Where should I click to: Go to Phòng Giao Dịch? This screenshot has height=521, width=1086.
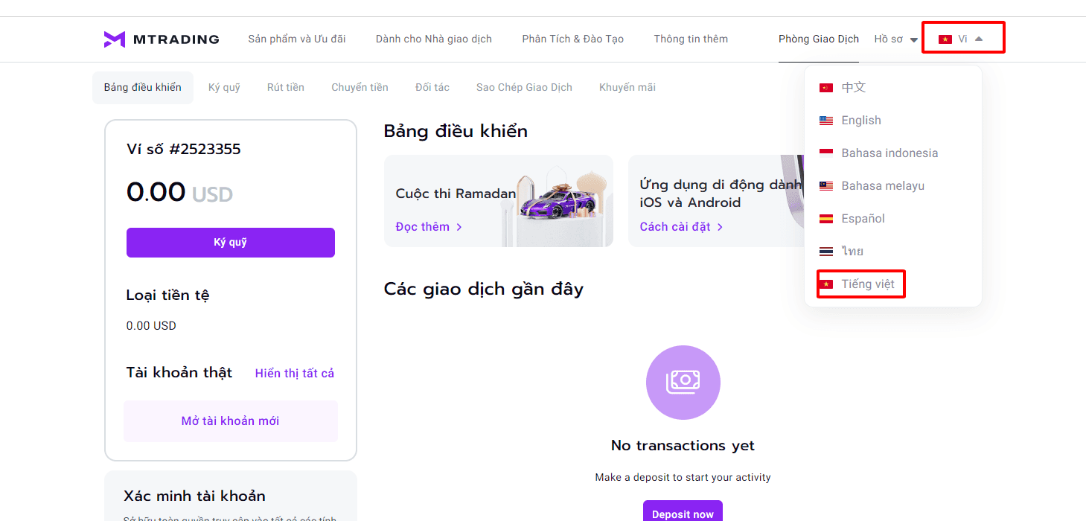(x=819, y=39)
